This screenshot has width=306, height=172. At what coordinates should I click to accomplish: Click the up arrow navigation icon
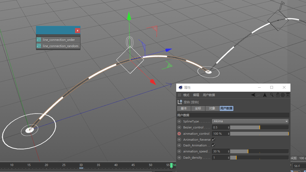[x=265, y=95]
